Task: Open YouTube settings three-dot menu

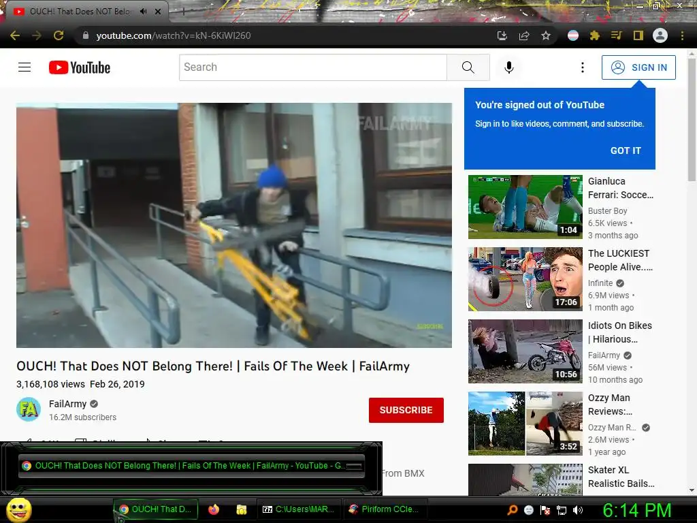Action: pos(583,67)
